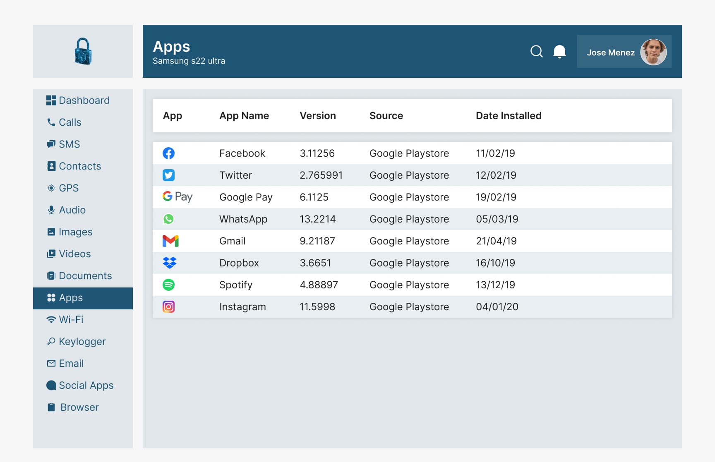Image resolution: width=715 pixels, height=462 pixels.
Task: Go to Keylogger in the sidebar
Action: click(x=77, y=342)
